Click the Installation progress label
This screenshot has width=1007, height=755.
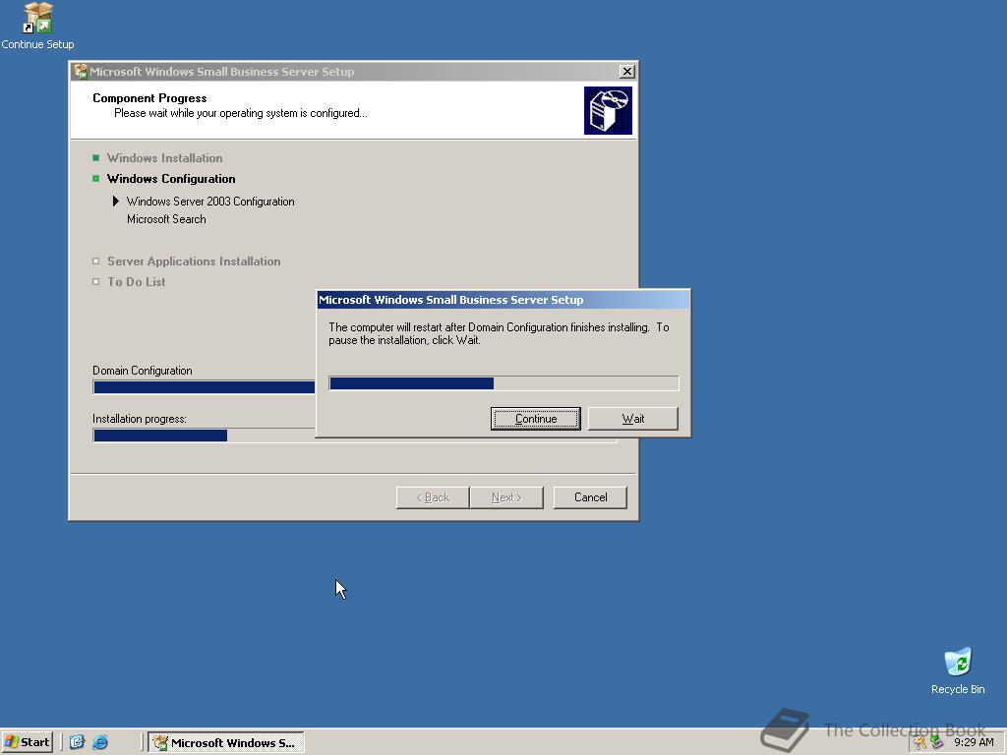point(140,419)
